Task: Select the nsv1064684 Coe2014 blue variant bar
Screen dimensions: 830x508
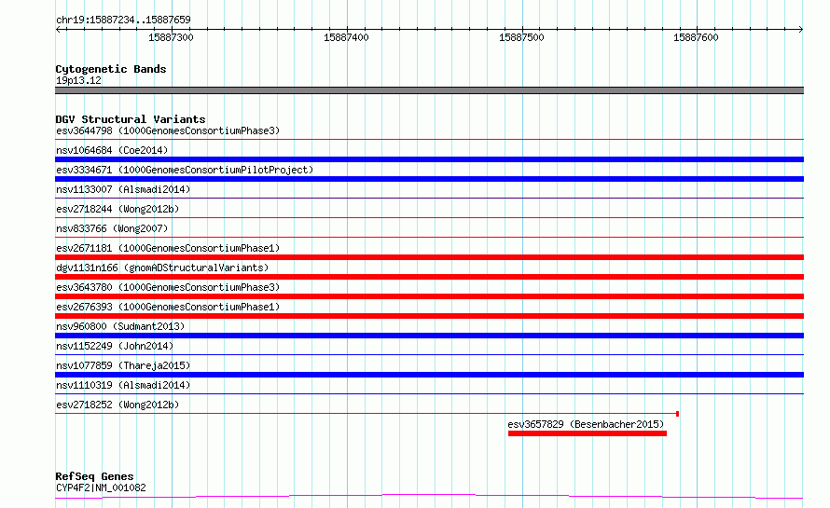Action: pyautogui.click(x=429, y=159)
